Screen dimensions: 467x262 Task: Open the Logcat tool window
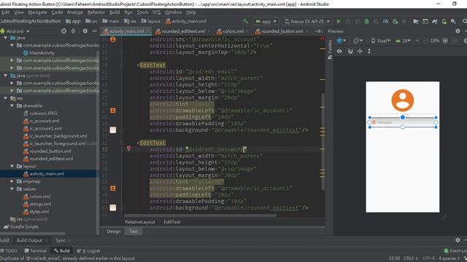coord(88,251)
